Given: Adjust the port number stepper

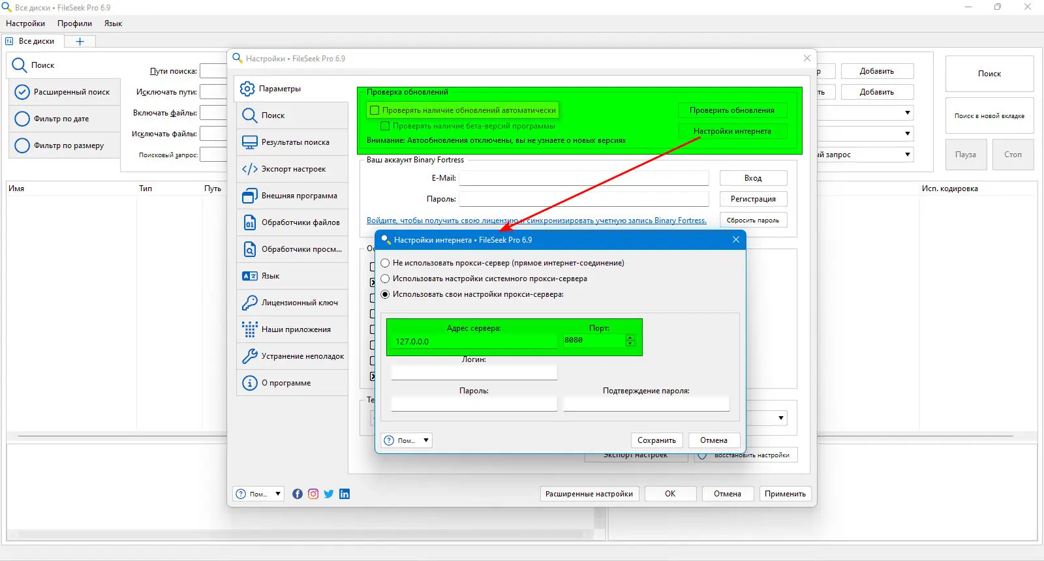Looking at the screenshot, I should pyautogui.click(x=630, y=340).
